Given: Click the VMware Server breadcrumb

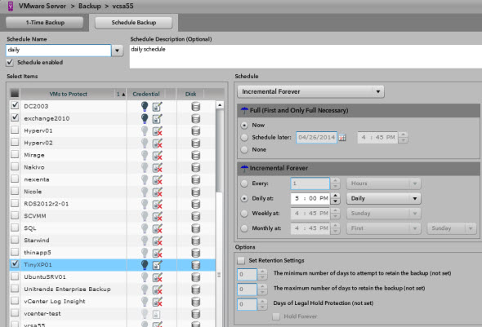Looking at the screenshot, I should [42, 6].
